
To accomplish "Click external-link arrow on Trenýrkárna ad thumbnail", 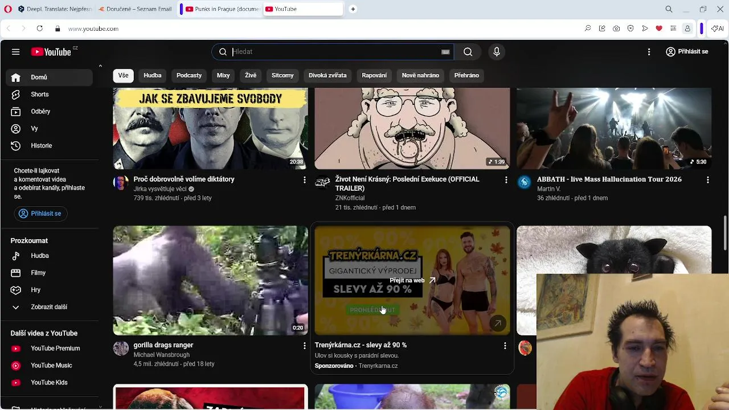I will [x=498, y=323].
